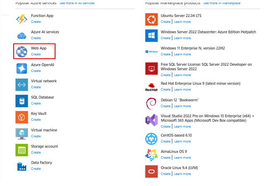The width and height of the screenshot is (268, 186).
Task: Click the Windows 11 Enterprise logo icon
Action: (152, 52)
